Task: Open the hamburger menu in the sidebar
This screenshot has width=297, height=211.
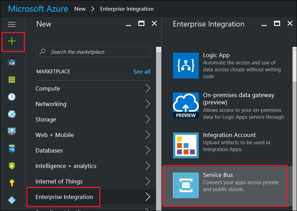Action: (x=12, y=24)
